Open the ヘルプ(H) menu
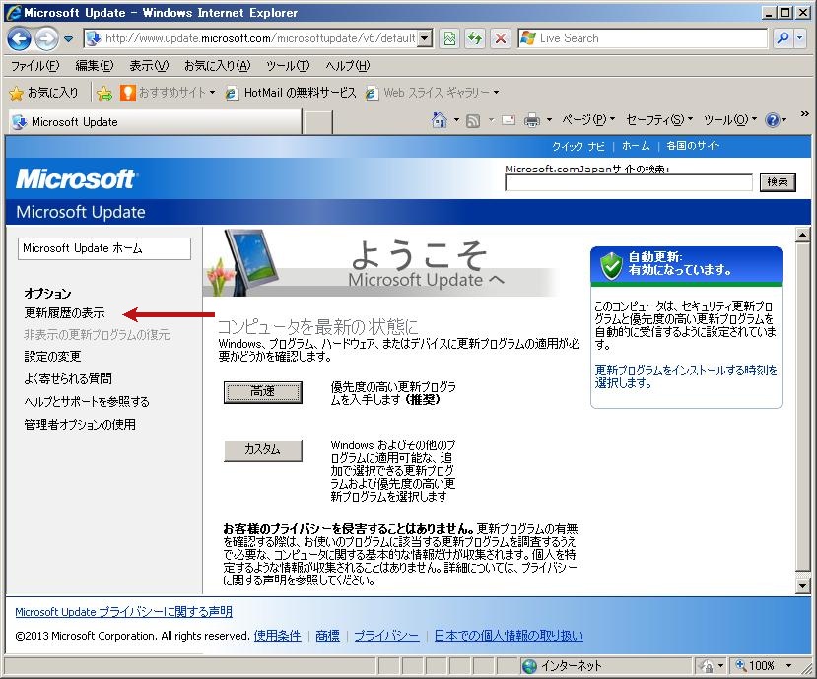Image resolution: width=817 pixels, height=679 pixels. coord(348,66)
